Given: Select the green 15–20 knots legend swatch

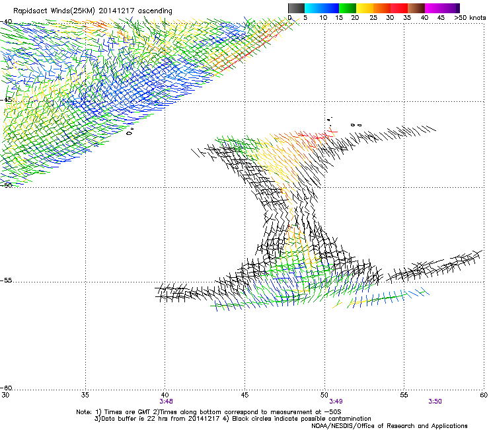Looking at the screenshot, I should coord(348,8).
